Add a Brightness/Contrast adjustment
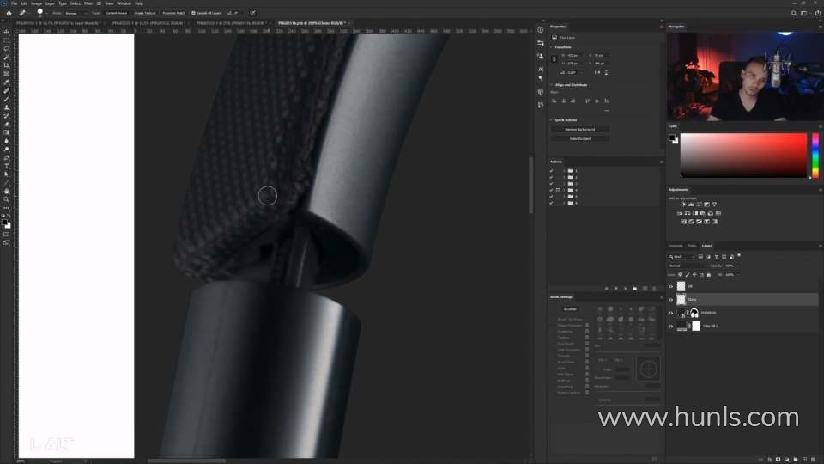This screenshot has height=464, width=824. [x=683, y=205]
